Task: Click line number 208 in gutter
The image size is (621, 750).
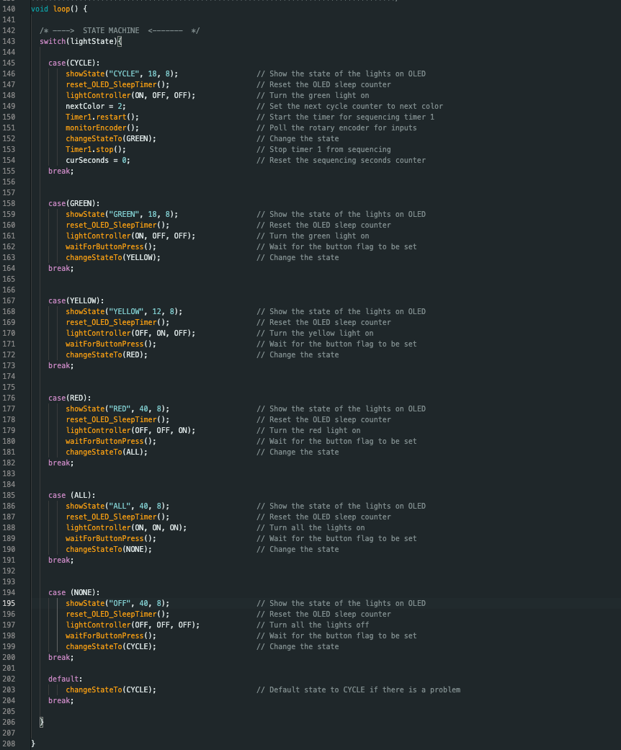Action: [x=9, y=744]
